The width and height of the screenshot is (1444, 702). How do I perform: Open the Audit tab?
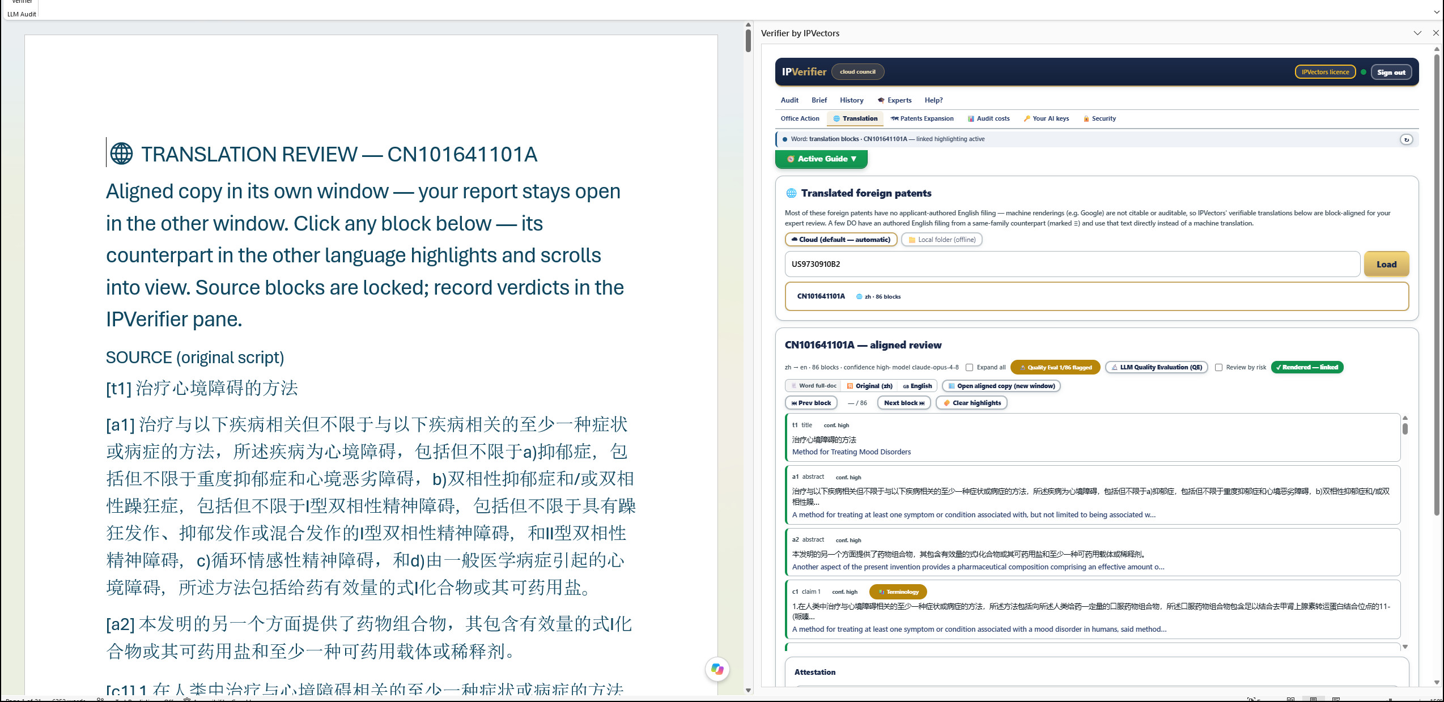click(789, 100)
